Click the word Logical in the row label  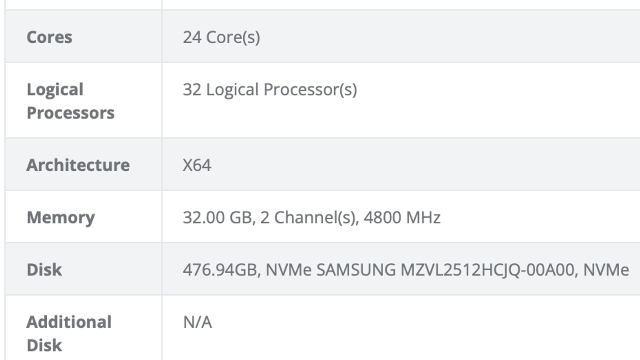pyautogui.click(x=55, y=90)
